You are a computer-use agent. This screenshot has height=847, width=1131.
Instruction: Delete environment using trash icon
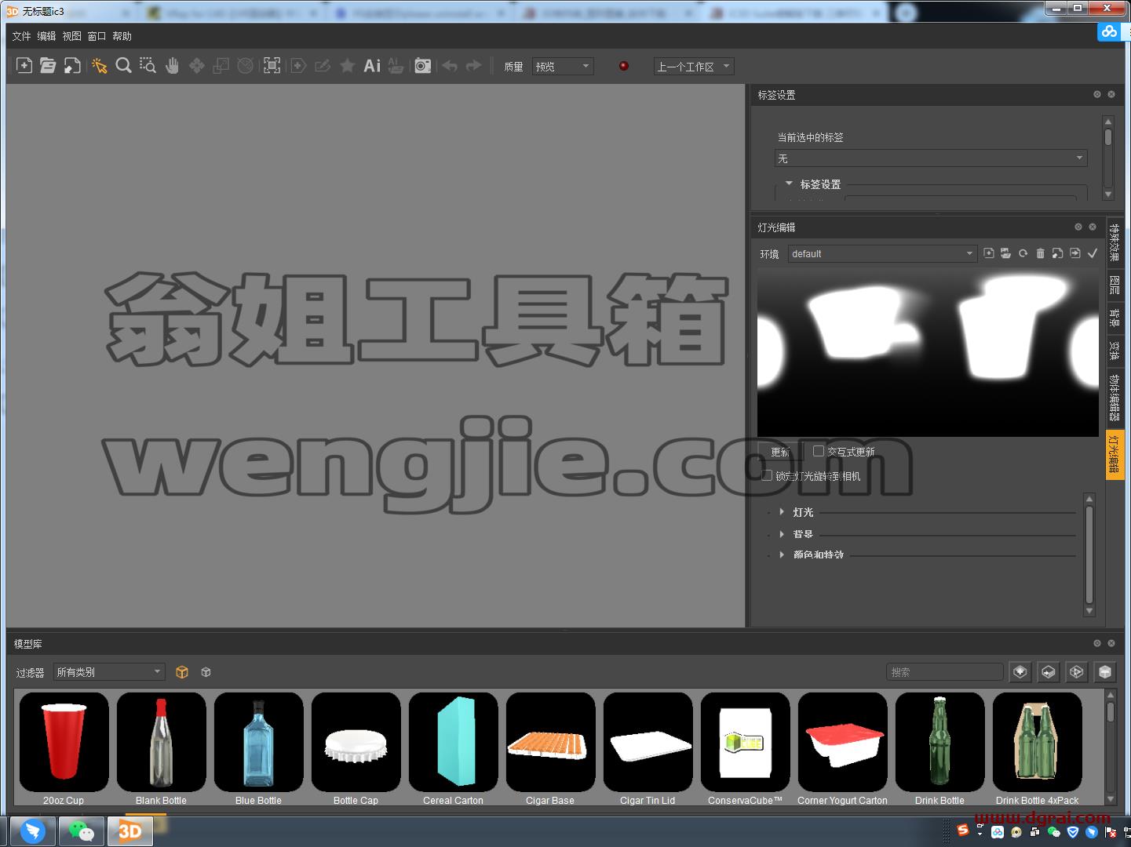pos(1040,253)
